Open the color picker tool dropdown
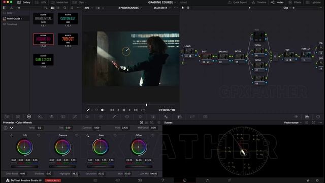Viewport: 325px width, 183px height. (92, 110)
